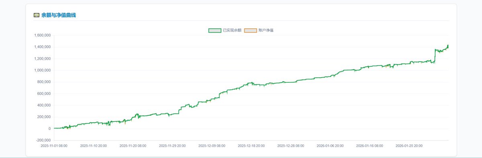Click the 2026-01-06 20:00 date label
Image resolution: width=482 pixels, height=158 pixels.
(x=330, y=146)
